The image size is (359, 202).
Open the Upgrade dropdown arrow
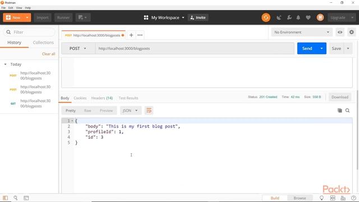[x=352, y=17]
